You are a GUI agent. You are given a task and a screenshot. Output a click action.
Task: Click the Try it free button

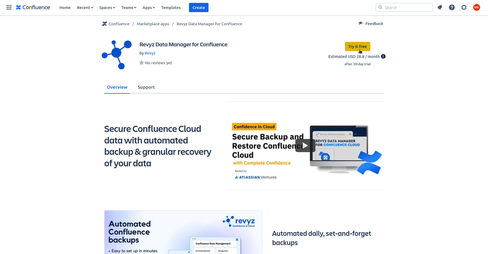coord(357,46)
